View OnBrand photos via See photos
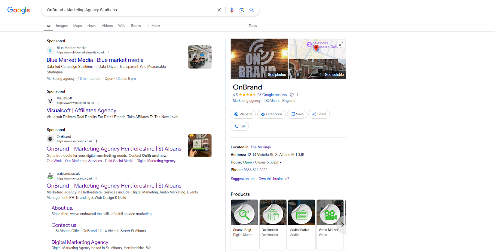The height and width of the screenshot is (252, 495). click(x=259, y=59)
